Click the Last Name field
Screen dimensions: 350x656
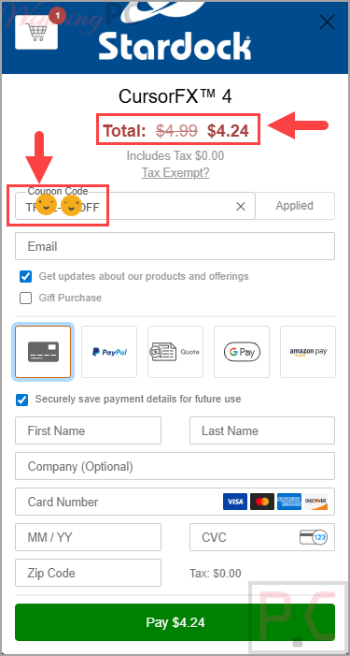[262, 430]
